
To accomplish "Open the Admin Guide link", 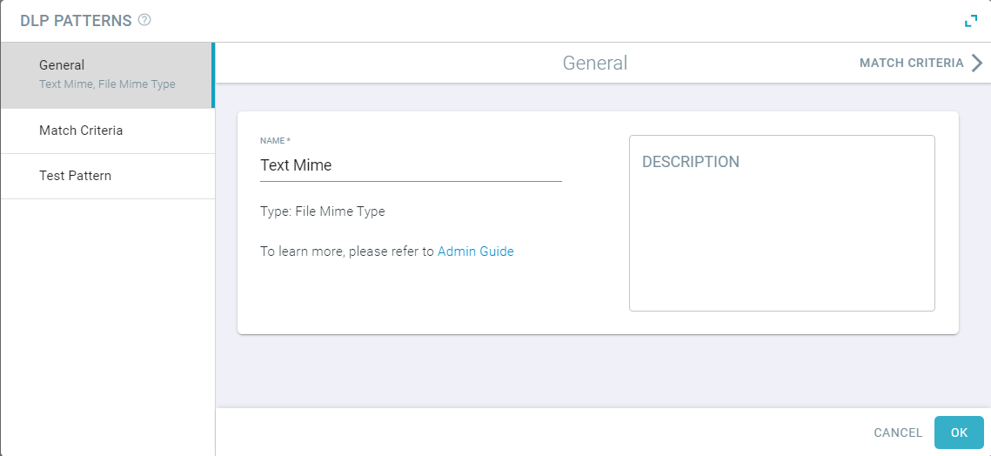I will click(x=475, y=251).
